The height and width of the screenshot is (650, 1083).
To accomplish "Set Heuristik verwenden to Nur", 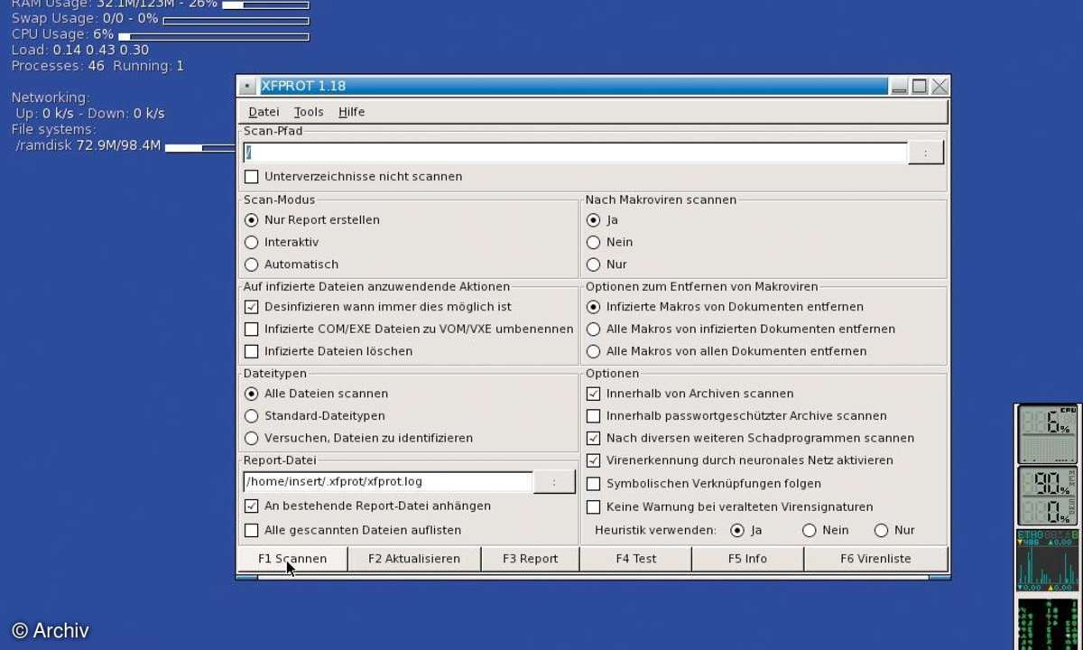I will 881,531.
